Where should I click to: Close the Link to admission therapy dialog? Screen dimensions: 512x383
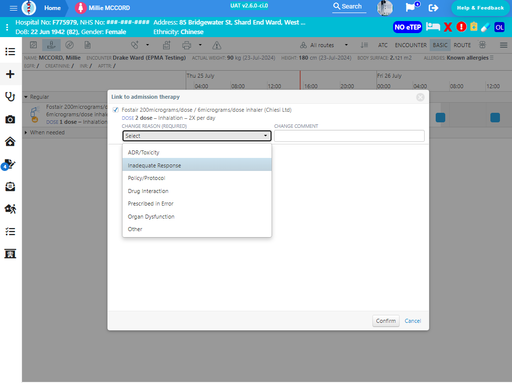(x=420, y=97)
